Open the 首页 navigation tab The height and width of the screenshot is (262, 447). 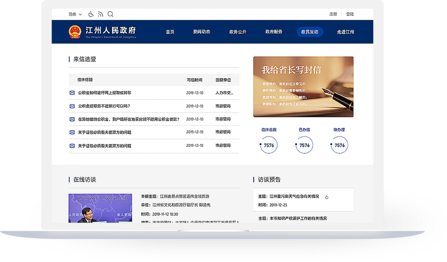tap(170, 32)
